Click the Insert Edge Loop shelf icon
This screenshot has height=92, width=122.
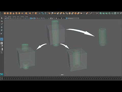(94, 13)
